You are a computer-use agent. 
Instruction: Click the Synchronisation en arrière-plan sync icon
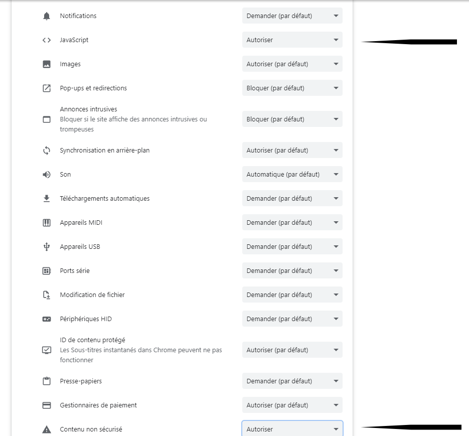[47, 151]
